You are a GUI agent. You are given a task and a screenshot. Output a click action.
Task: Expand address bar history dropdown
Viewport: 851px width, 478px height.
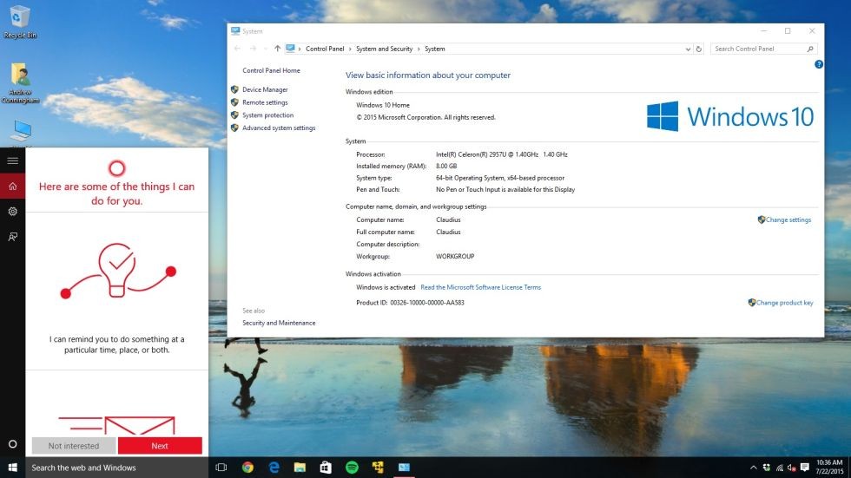pos(688,49)
